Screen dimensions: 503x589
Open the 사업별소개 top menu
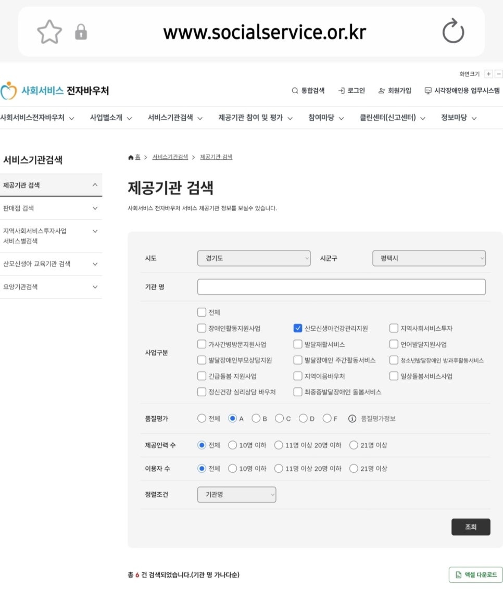110,118
